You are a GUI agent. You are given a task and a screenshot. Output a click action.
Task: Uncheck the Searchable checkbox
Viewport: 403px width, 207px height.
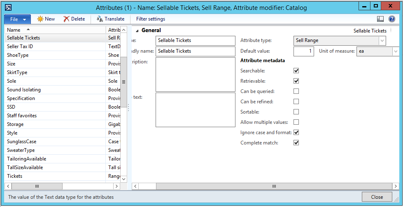coord(296,71)
